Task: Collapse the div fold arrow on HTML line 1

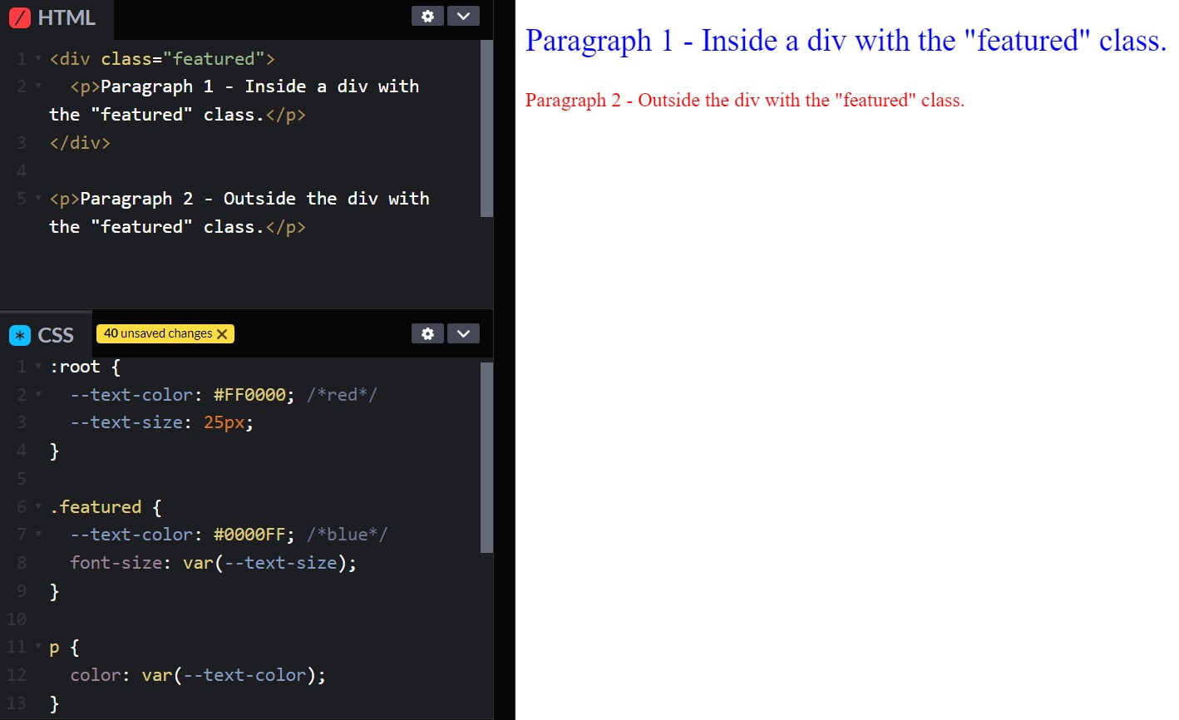Action: pyautogui.click(x=38, y=59)
